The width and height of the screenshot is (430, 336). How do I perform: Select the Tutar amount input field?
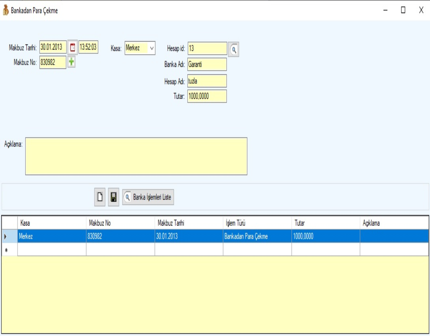coord(207,96)
